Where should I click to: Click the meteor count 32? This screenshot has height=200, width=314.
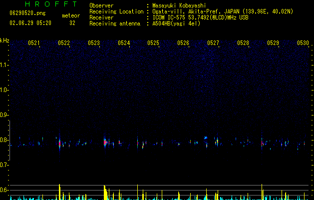pos(72,23)
